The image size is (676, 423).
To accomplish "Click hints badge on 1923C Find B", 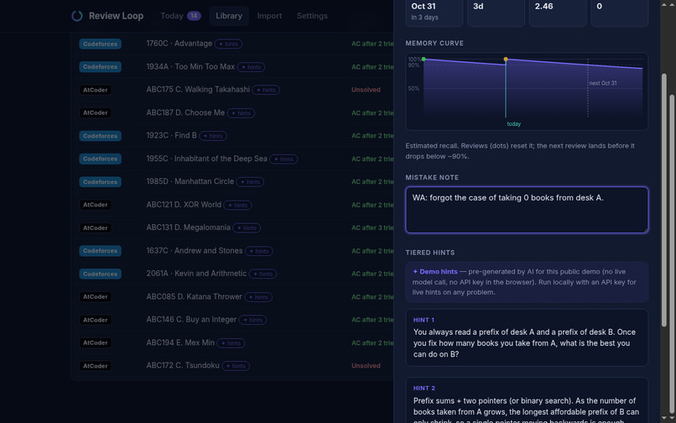I will coord(213,136).
